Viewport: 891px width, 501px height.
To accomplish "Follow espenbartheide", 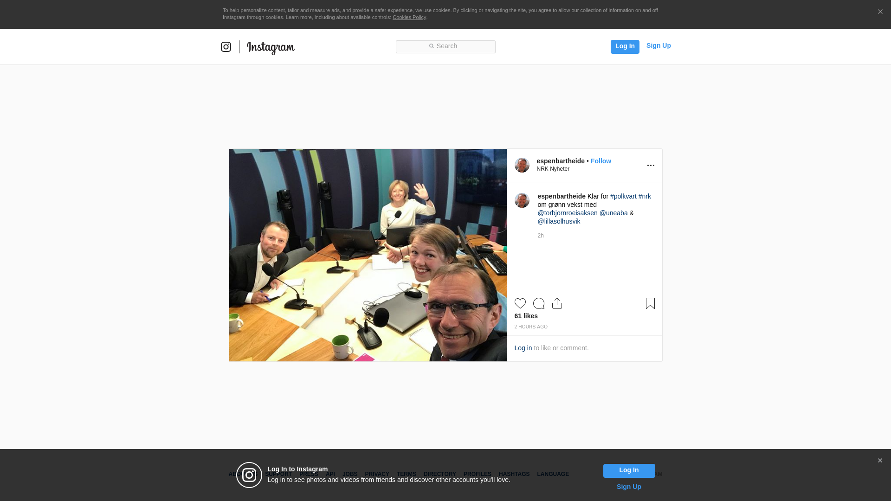I will (601, 161).
